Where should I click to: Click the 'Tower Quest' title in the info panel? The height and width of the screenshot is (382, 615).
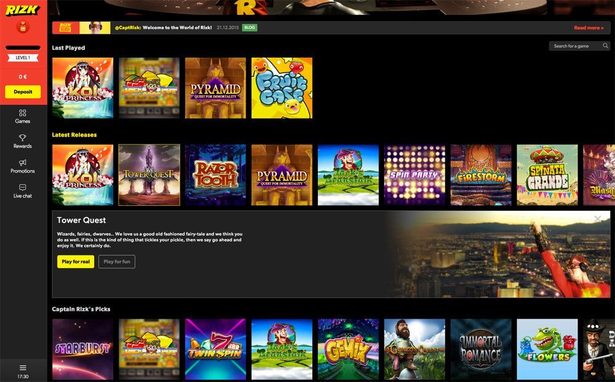point(81,220)
